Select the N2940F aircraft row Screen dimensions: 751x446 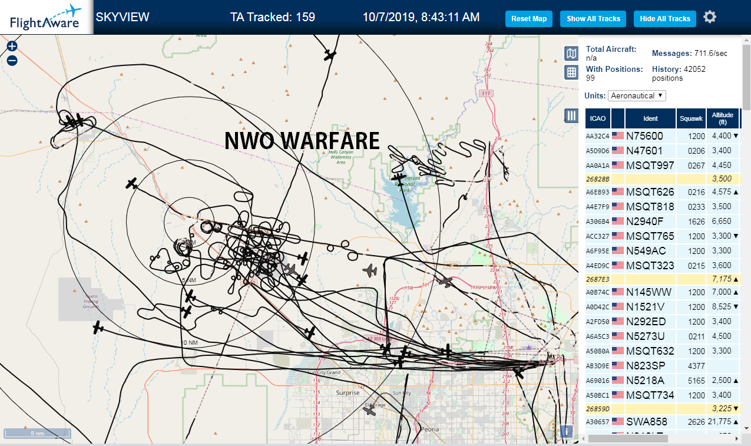pos(663,221)
